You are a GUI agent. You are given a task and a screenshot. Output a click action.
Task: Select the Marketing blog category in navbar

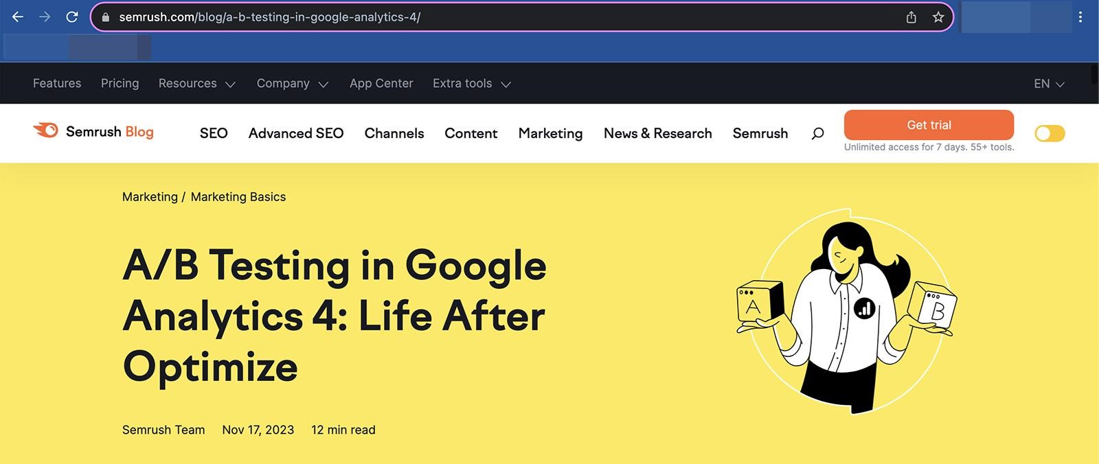(x=550, y=133)
